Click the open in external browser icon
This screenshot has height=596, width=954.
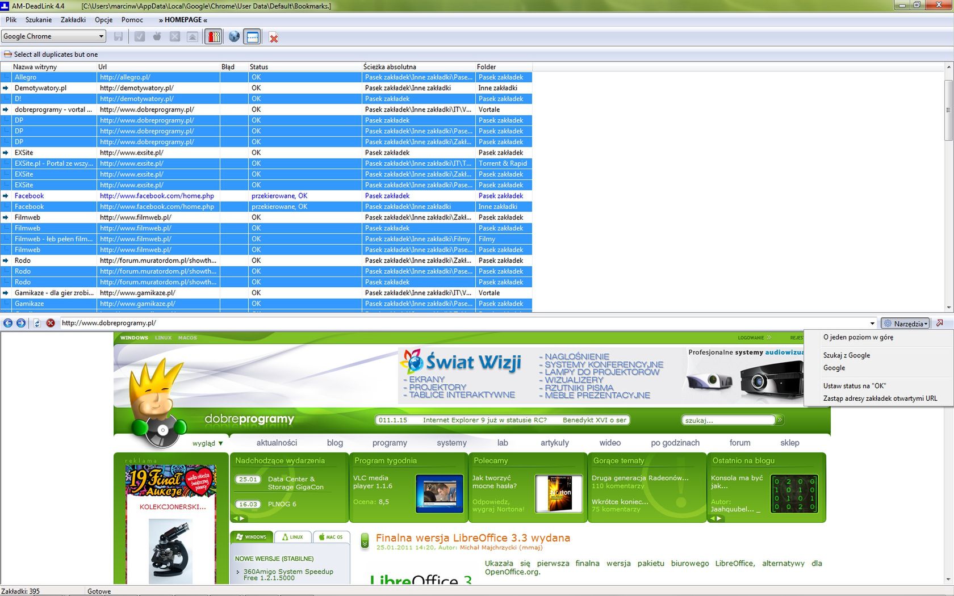[x=940, y=323]
